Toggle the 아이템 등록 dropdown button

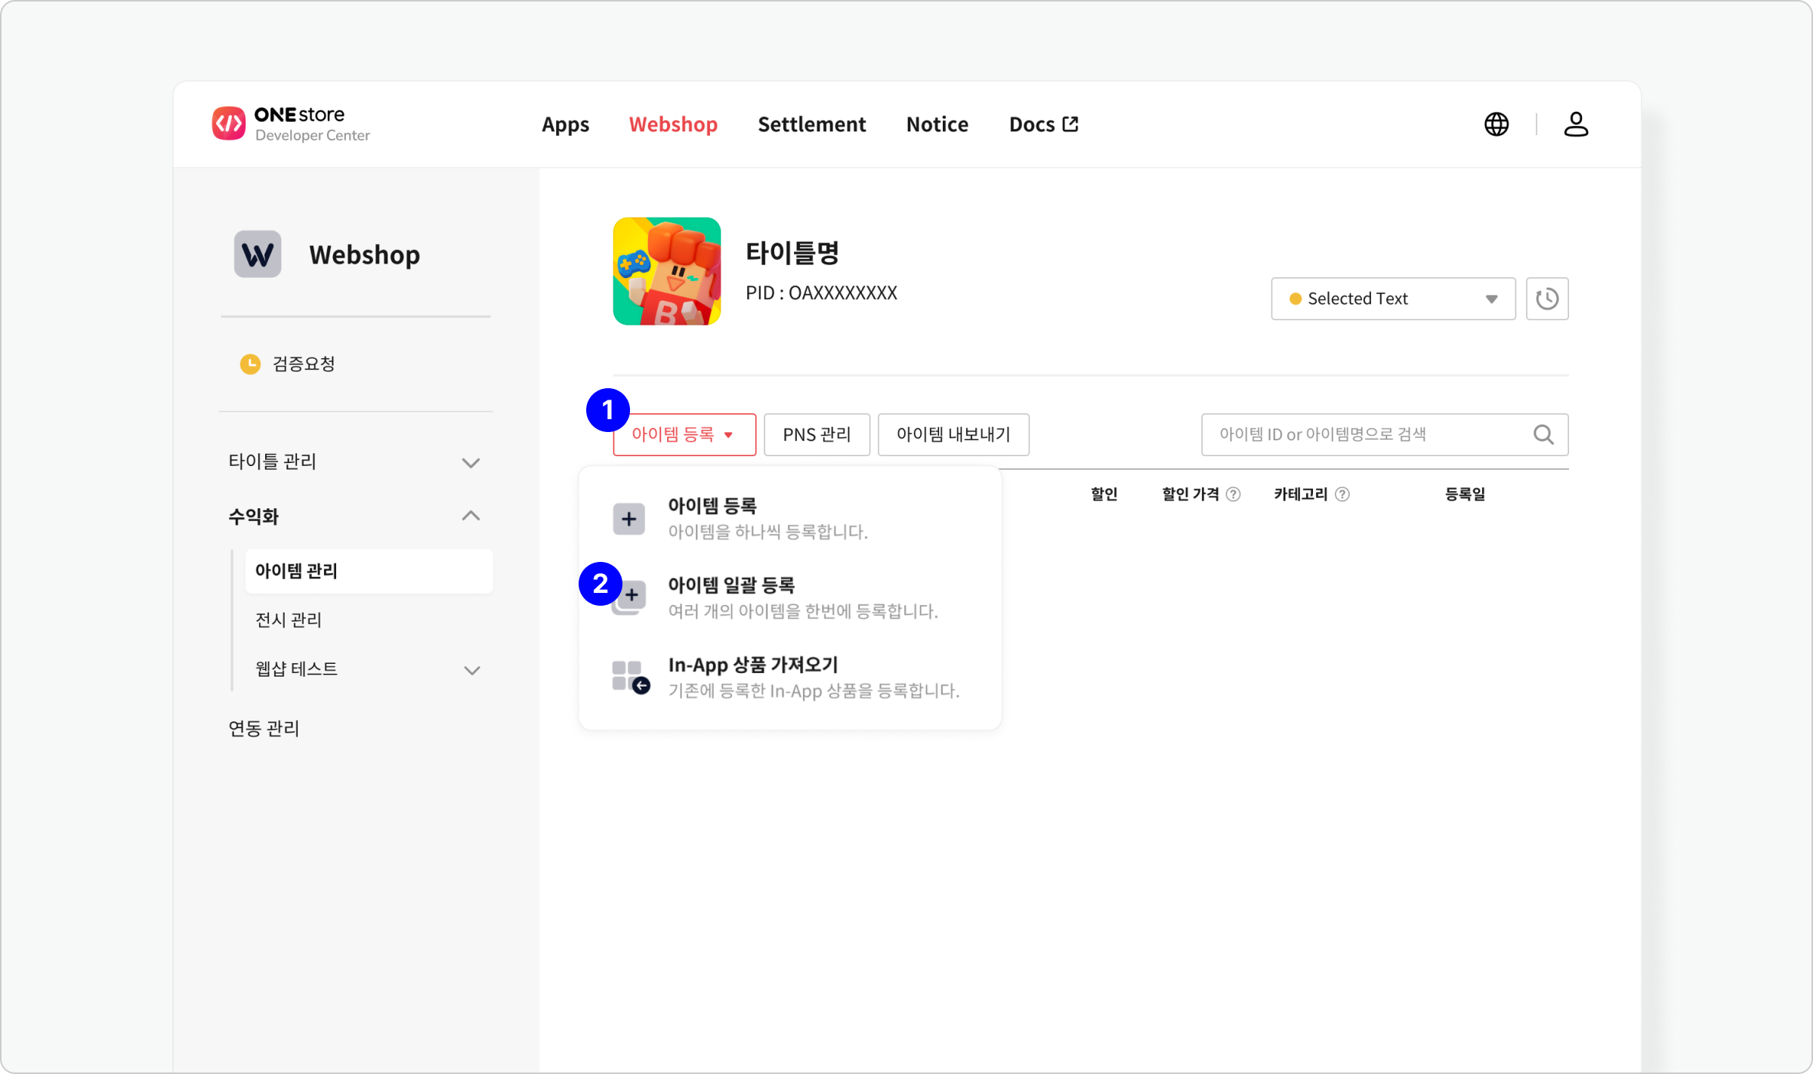(684, 434)
